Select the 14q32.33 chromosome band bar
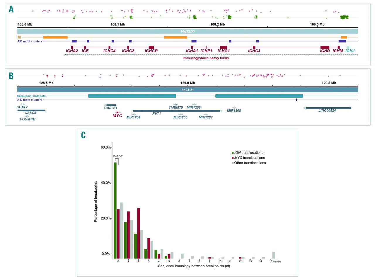 pos(187,31)
